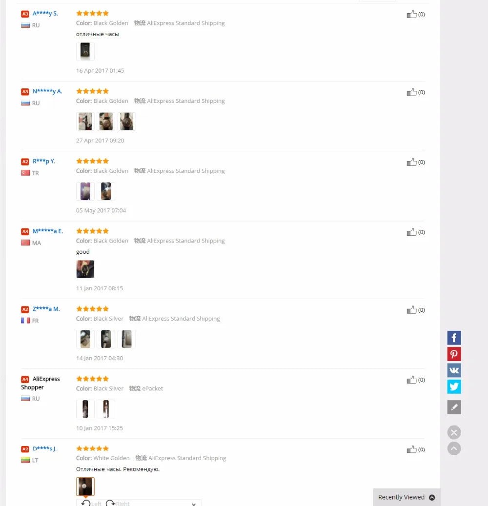View second photo in R***p Y.'s review
This screenshot has width=488, height=506.
tap(106, 191)
